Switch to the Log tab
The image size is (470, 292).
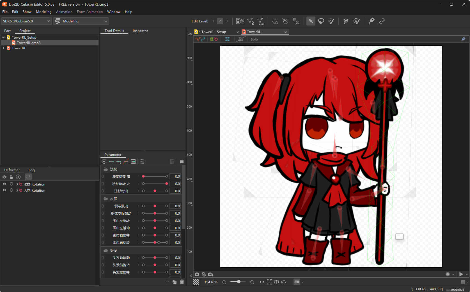click(32, 170)
